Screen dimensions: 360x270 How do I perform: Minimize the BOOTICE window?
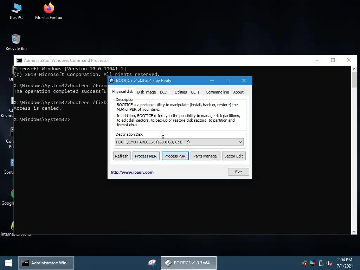coord(212,81)
